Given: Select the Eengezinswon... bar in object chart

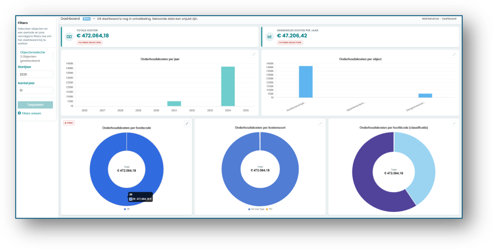Looking at the screenshot, I should coord(425,96).
